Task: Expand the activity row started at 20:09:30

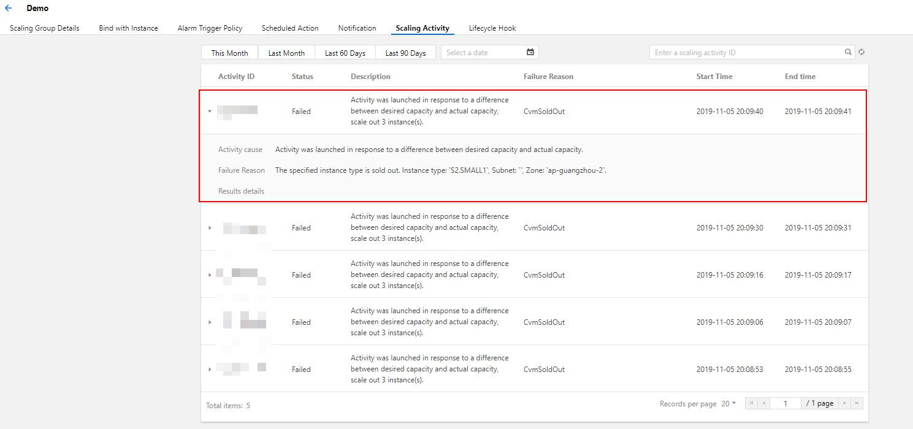Action: [210, 228]
